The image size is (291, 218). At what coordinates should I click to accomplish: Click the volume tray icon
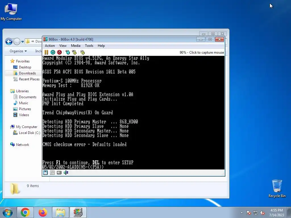pyautogui.click(x=262, y=213)
